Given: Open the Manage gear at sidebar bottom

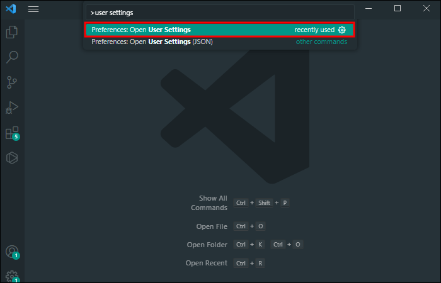Looking at the screenshot, I should 13,276.
